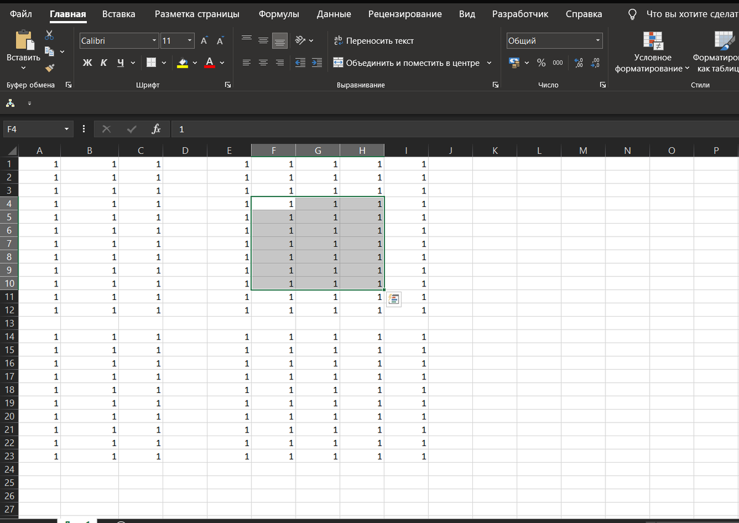Open font color dropdown arrow
The image size is (739, 523).
222,62
